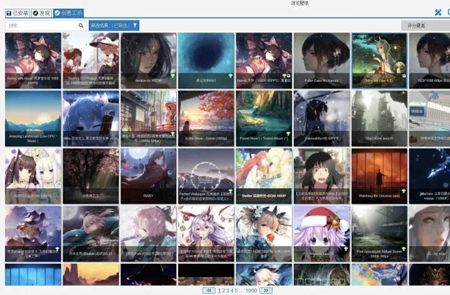The image size is (450, 295).
Task: Select the 'In the Snow - Anime' wallpaper
Action: tap(206, 119)
